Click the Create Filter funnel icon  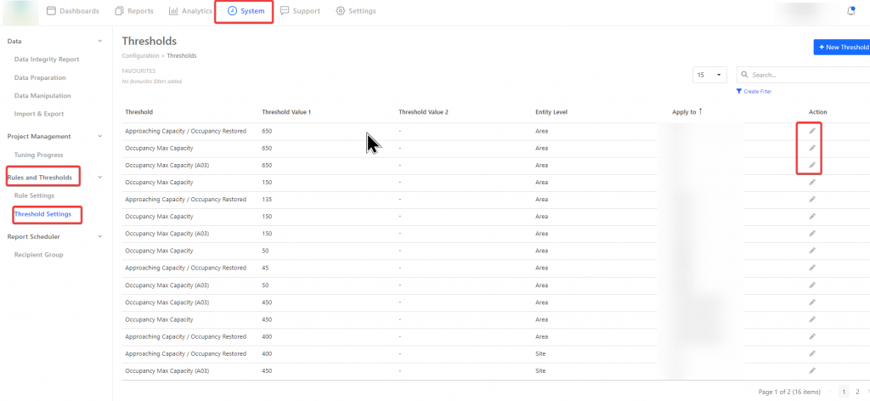pos(740,91)
